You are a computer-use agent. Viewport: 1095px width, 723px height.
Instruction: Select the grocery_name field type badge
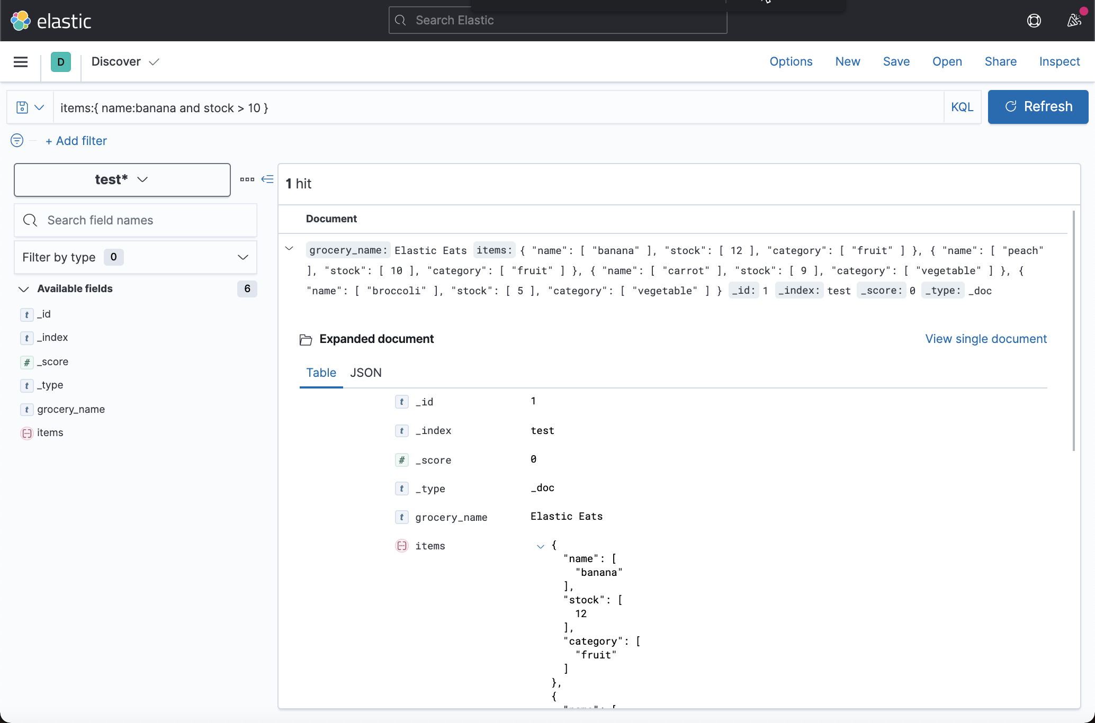(x=26, y=409)
